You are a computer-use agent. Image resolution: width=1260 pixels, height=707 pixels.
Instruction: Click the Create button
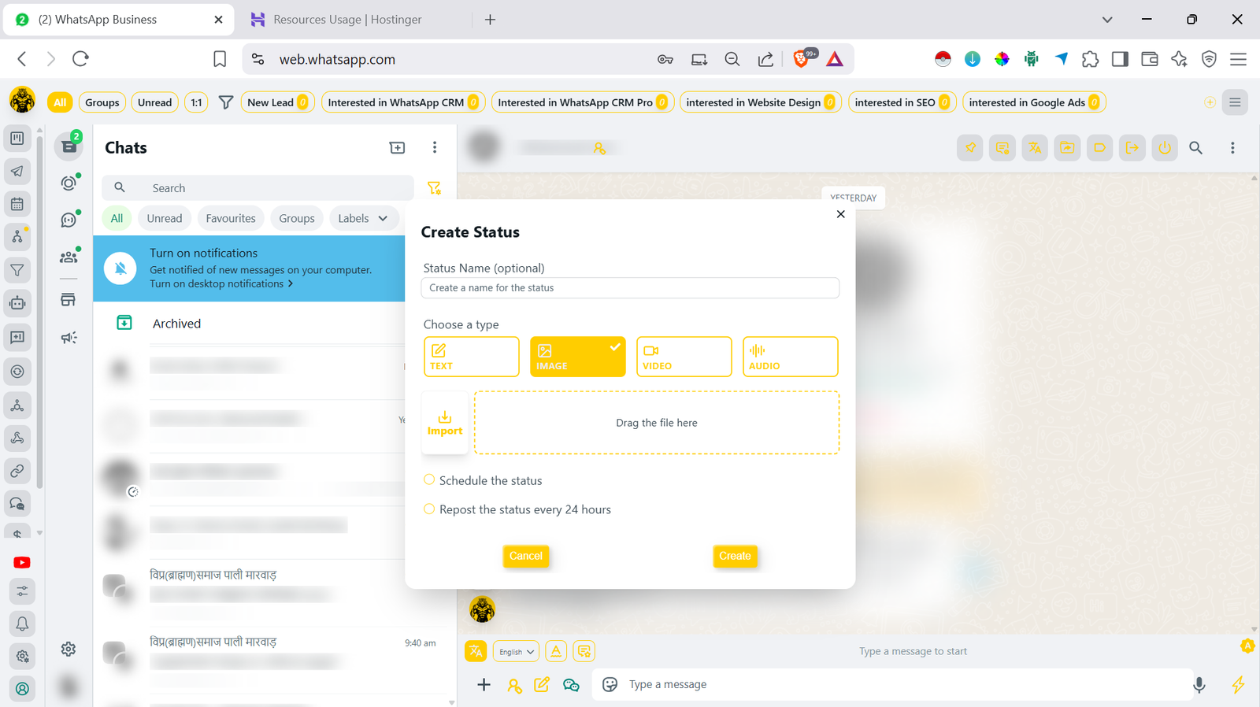point(735,556)
